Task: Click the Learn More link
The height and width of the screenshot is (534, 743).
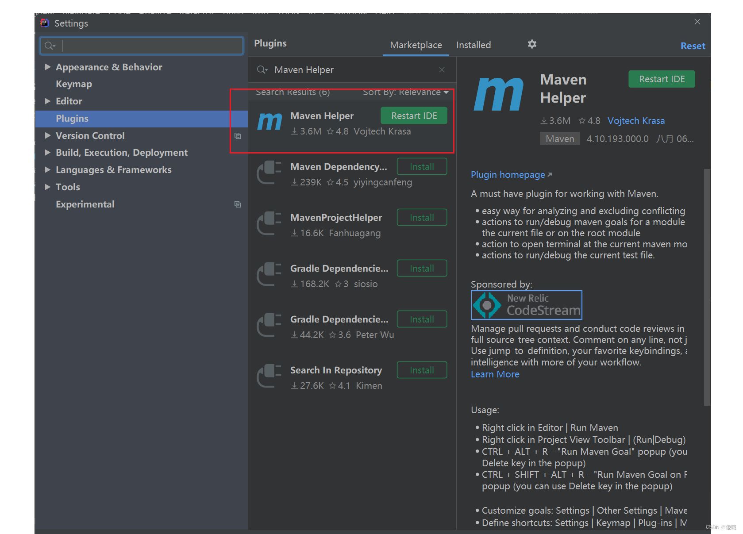Action: [495, 374]
